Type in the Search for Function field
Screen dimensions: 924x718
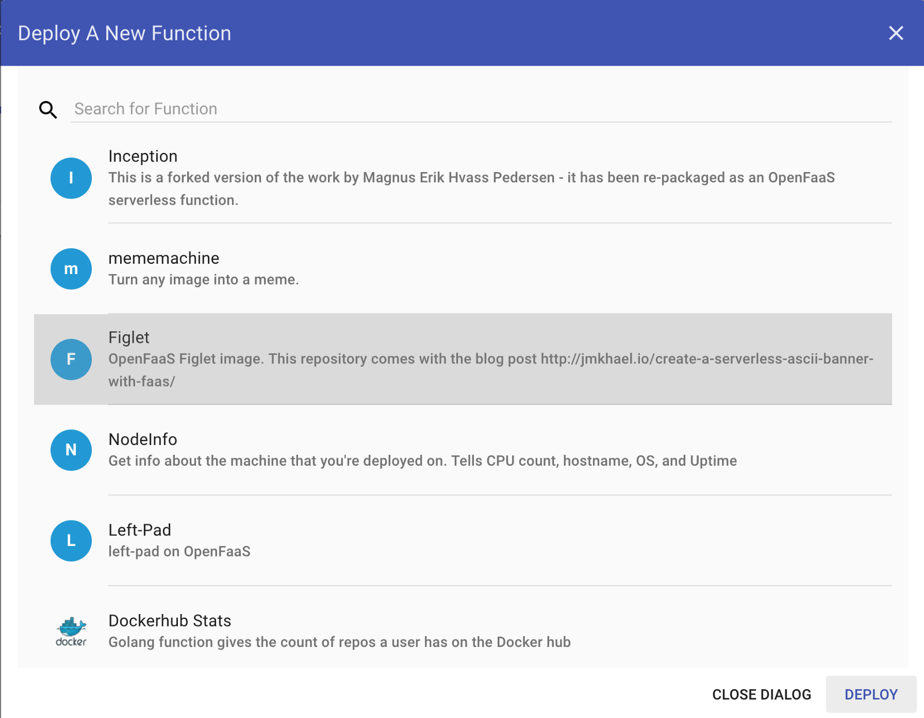pyautogui.click(x=480, y=109)
